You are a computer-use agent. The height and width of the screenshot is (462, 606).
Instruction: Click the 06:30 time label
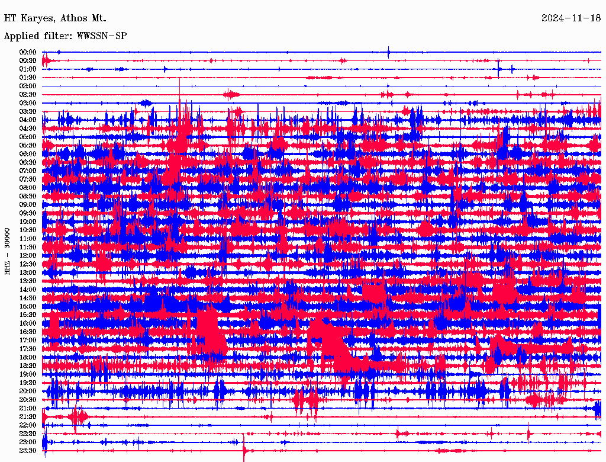pyautogui.click(x=28, y=162)
